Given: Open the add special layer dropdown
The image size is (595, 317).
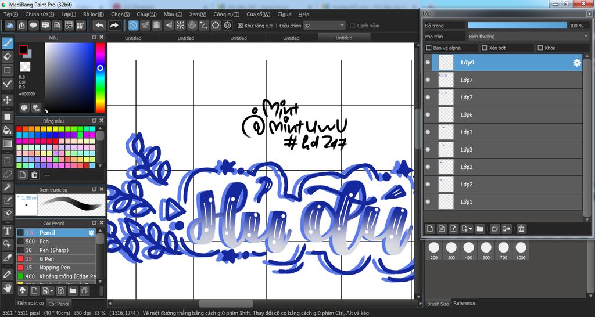Looking at the screenshot, I should click(467, 229).
